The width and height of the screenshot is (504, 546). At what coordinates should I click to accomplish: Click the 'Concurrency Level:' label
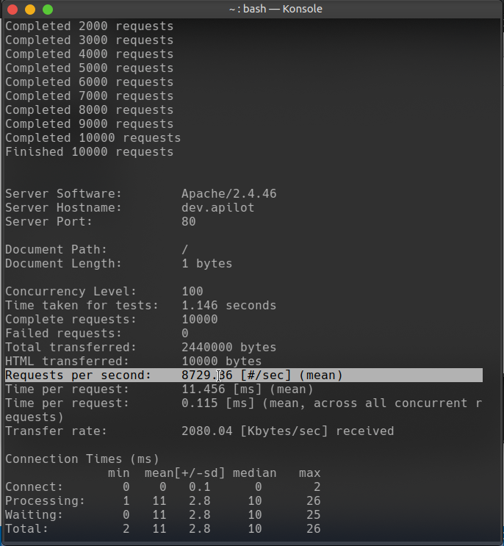(x=71, y=292)
